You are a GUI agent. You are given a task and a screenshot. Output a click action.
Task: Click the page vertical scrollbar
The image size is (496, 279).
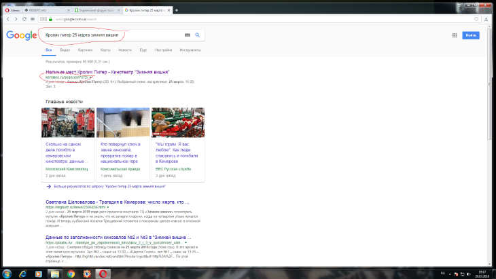[490, 83]
